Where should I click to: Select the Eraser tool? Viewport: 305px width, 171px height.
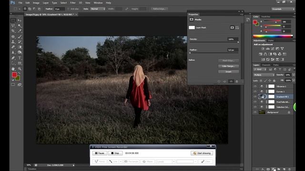pos(13,47)
